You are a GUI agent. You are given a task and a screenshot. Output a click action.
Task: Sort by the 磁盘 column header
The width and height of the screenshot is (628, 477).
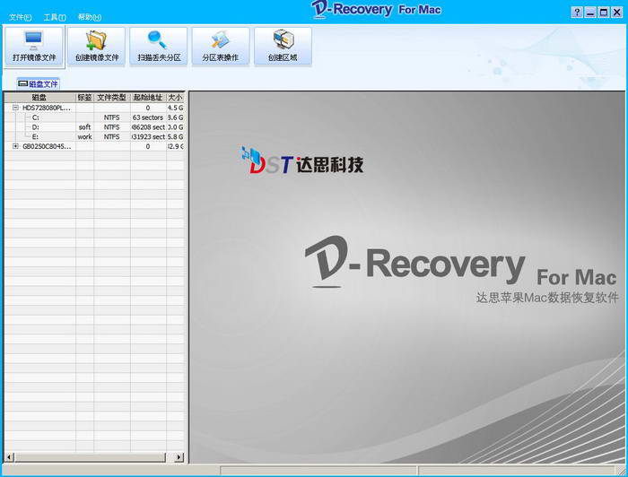click(x=39, y=97)
